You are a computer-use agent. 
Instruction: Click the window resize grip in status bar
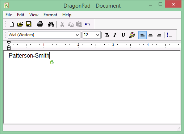pos(179,129)
